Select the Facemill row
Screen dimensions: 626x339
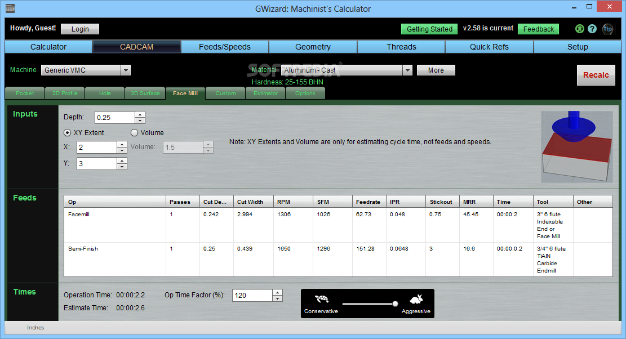click(338, 225)
